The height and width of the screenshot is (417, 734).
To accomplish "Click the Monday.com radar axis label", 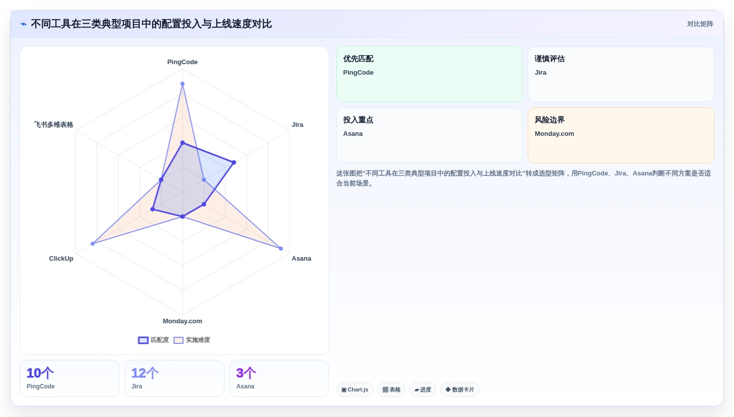I will tap(182, 321).
